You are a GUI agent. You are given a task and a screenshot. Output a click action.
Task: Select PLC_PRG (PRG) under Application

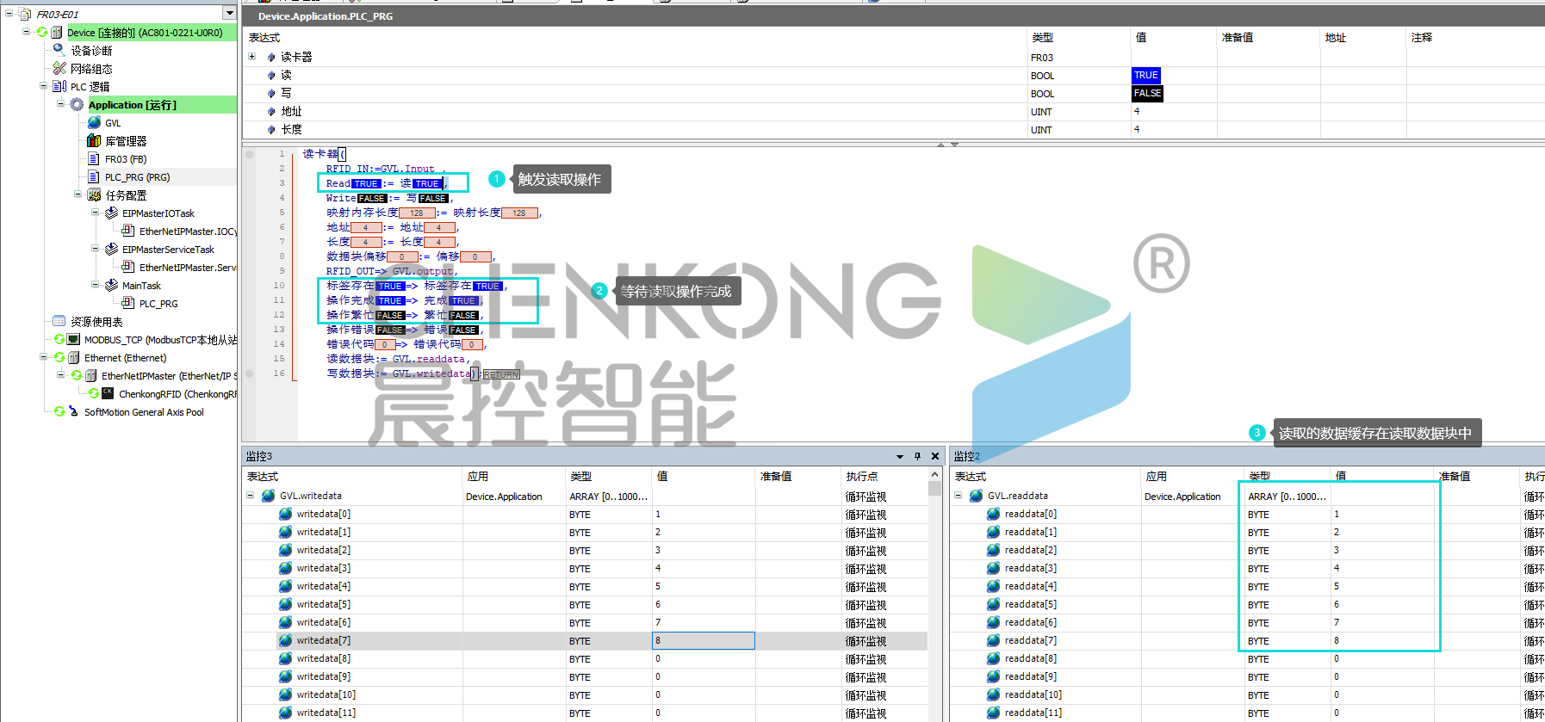coord(137,177)
